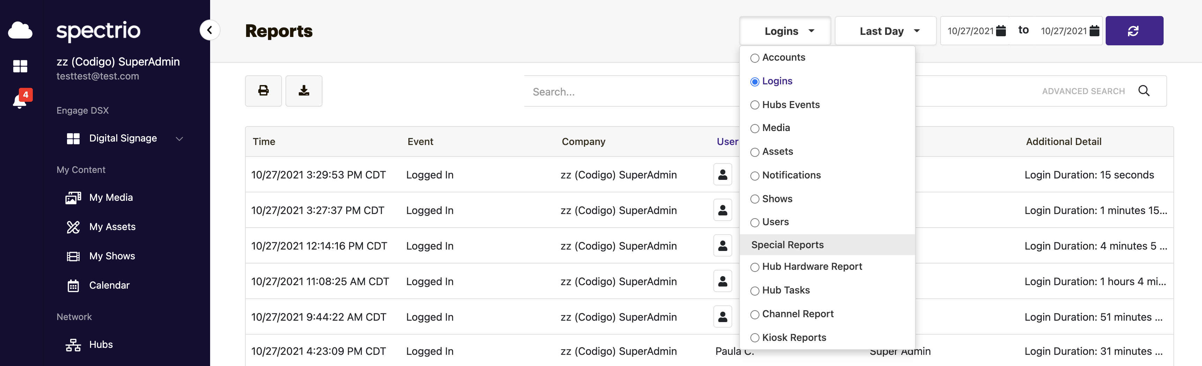Click the cloud logo icon

(x=20, y=30)
